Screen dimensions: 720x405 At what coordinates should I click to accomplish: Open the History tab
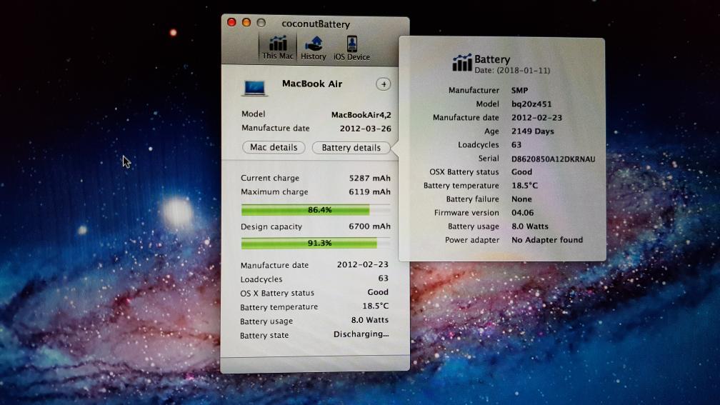click(x=313, y=48)
